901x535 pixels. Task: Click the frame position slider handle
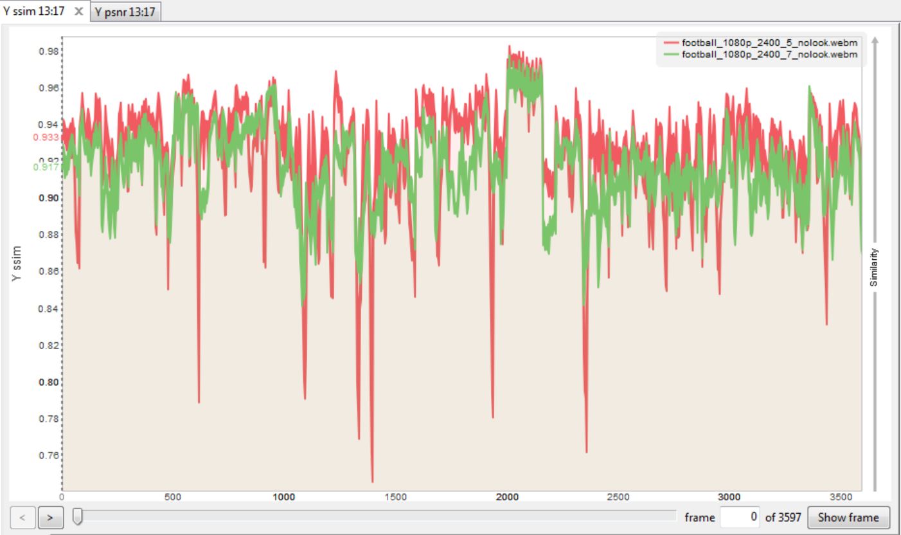(x=78, y=517)
